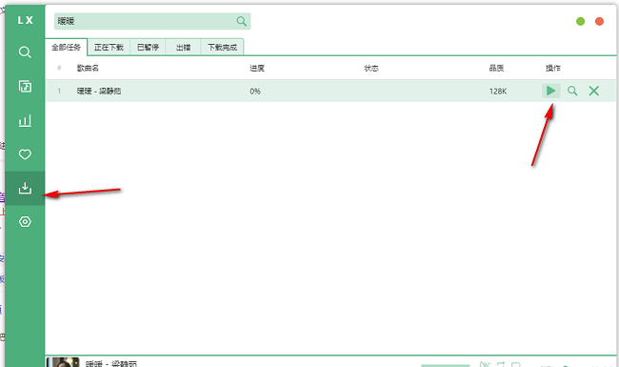Click the 进度 column header
This screenshot has height=367, width=619.
[257, 68]
